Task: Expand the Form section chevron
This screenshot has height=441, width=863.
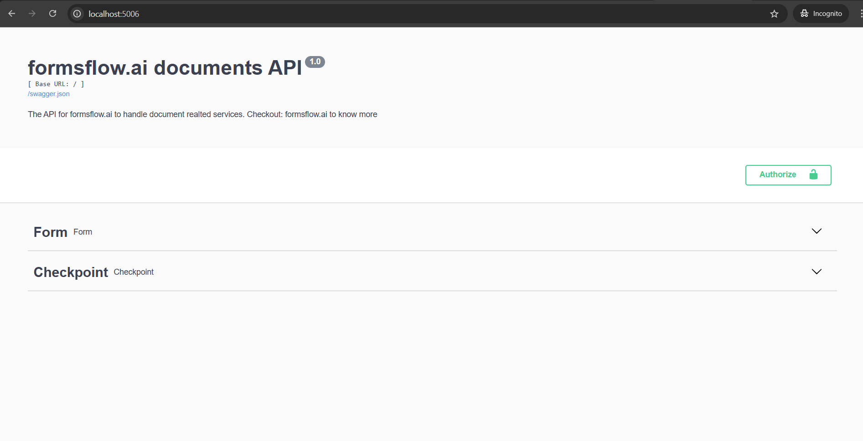Action: 816,231
